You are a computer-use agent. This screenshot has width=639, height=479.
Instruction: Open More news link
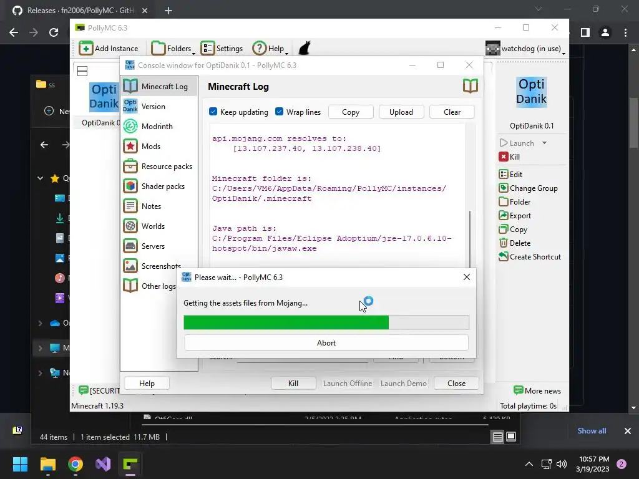(x=537, y=390)
